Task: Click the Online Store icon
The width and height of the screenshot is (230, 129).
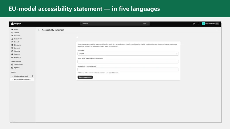Action: click(x=12, y=64)
